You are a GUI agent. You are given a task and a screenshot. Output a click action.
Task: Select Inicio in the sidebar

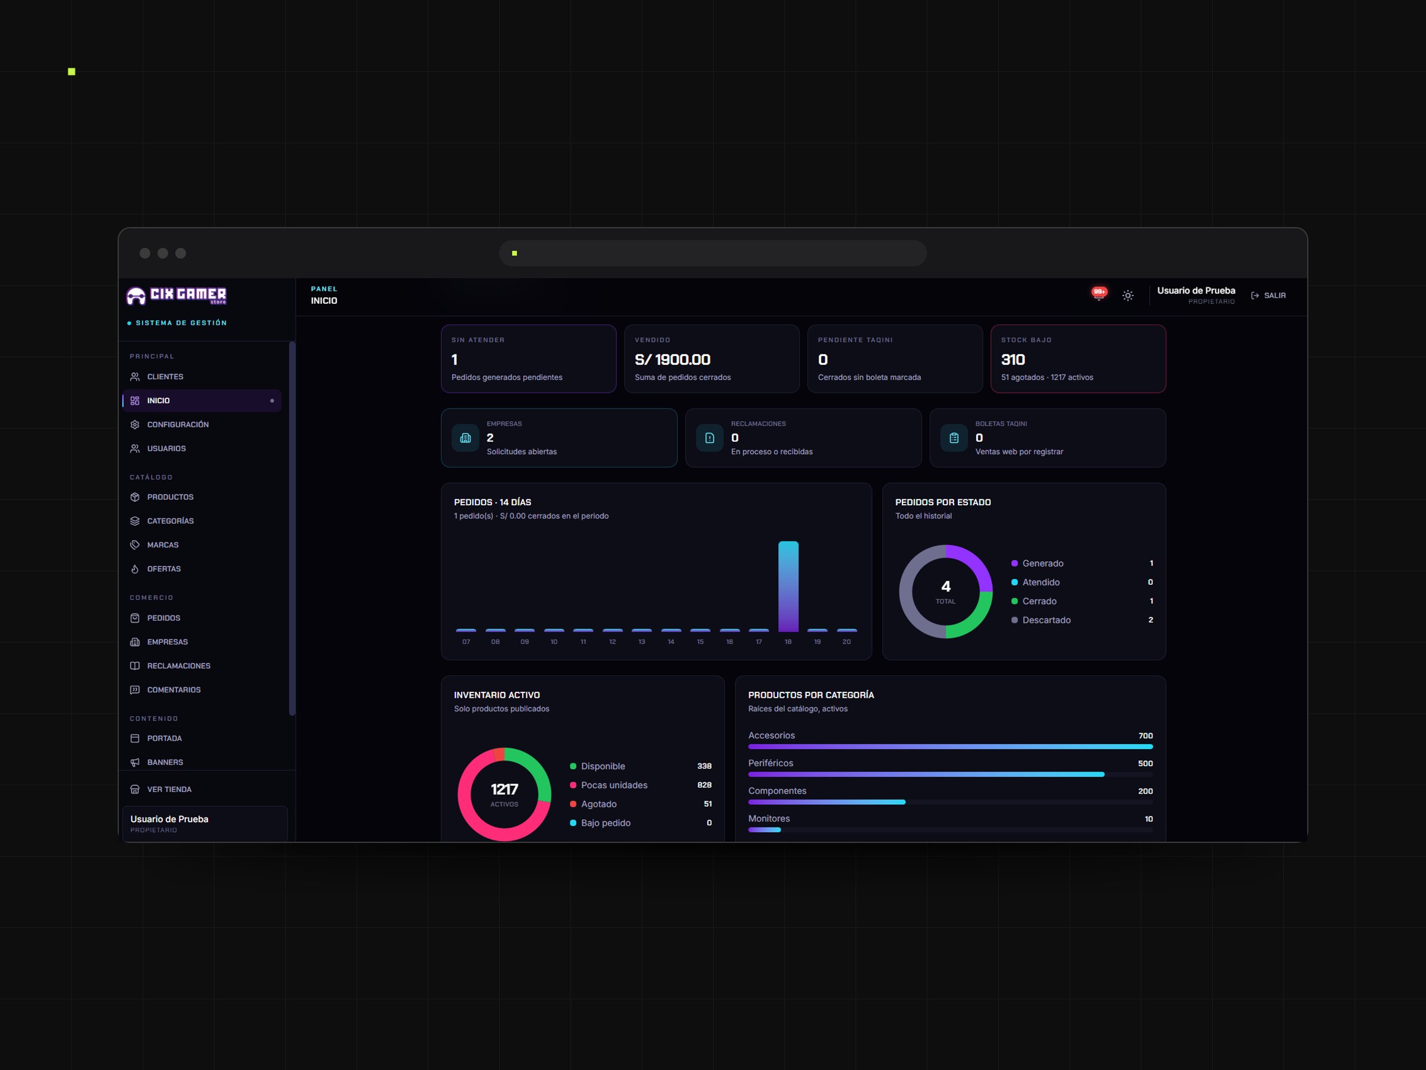pyautogui.click(x=202, y=401)
